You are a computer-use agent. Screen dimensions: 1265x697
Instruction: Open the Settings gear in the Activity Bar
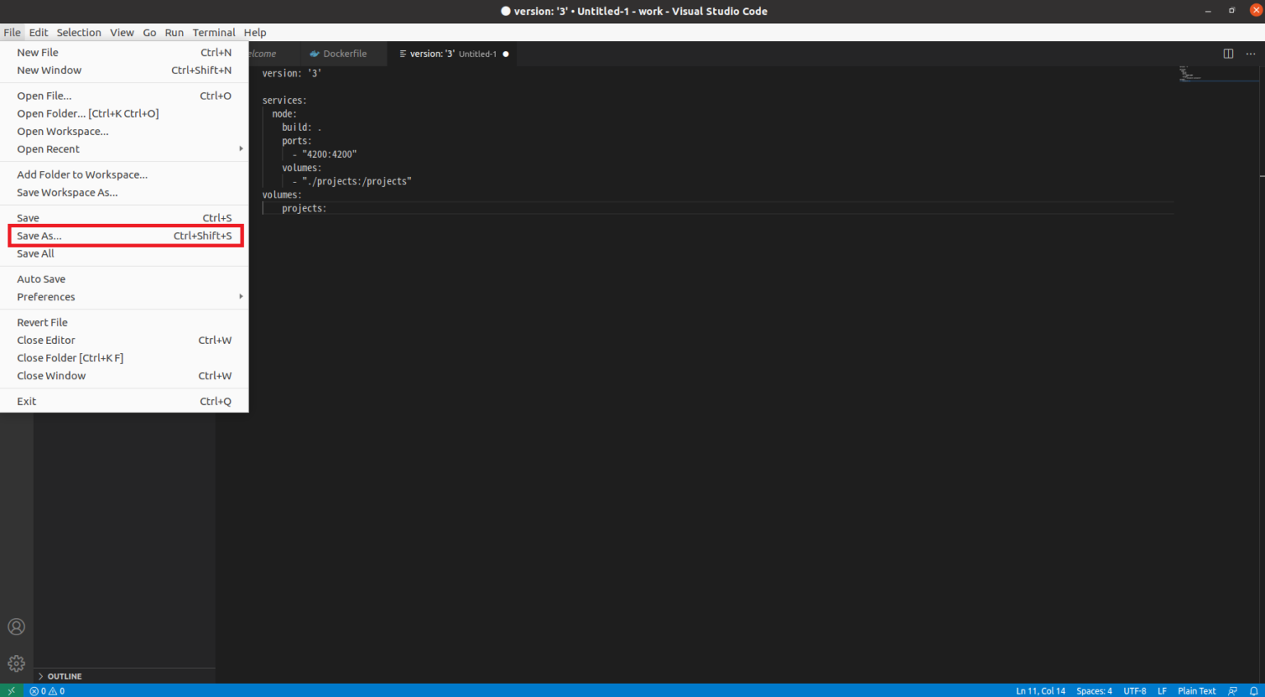tap(16, 662)
